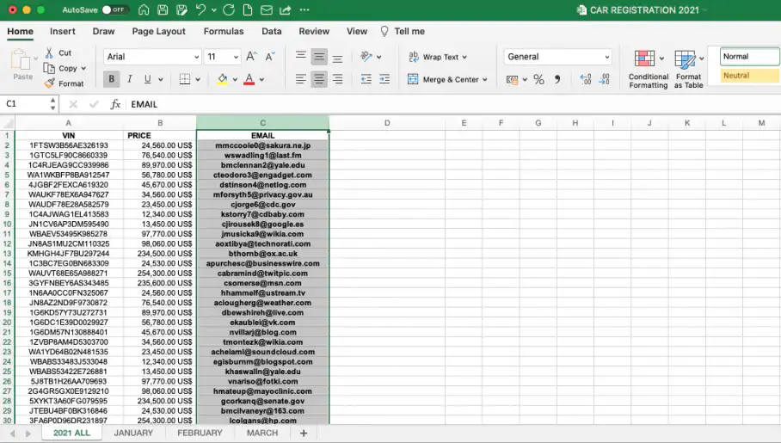
Task: Click the Home icon in title bar
Action: (x=144, y=10)
